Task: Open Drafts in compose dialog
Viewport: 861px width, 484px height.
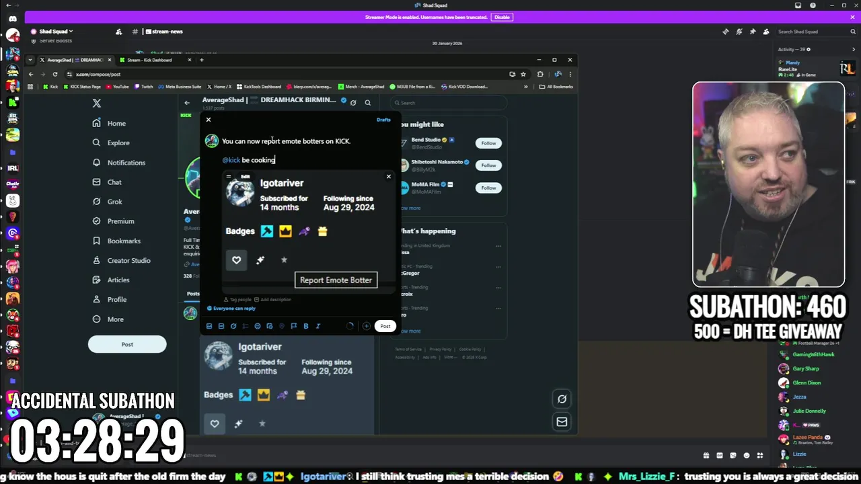Action: click(x=383, y=120)
